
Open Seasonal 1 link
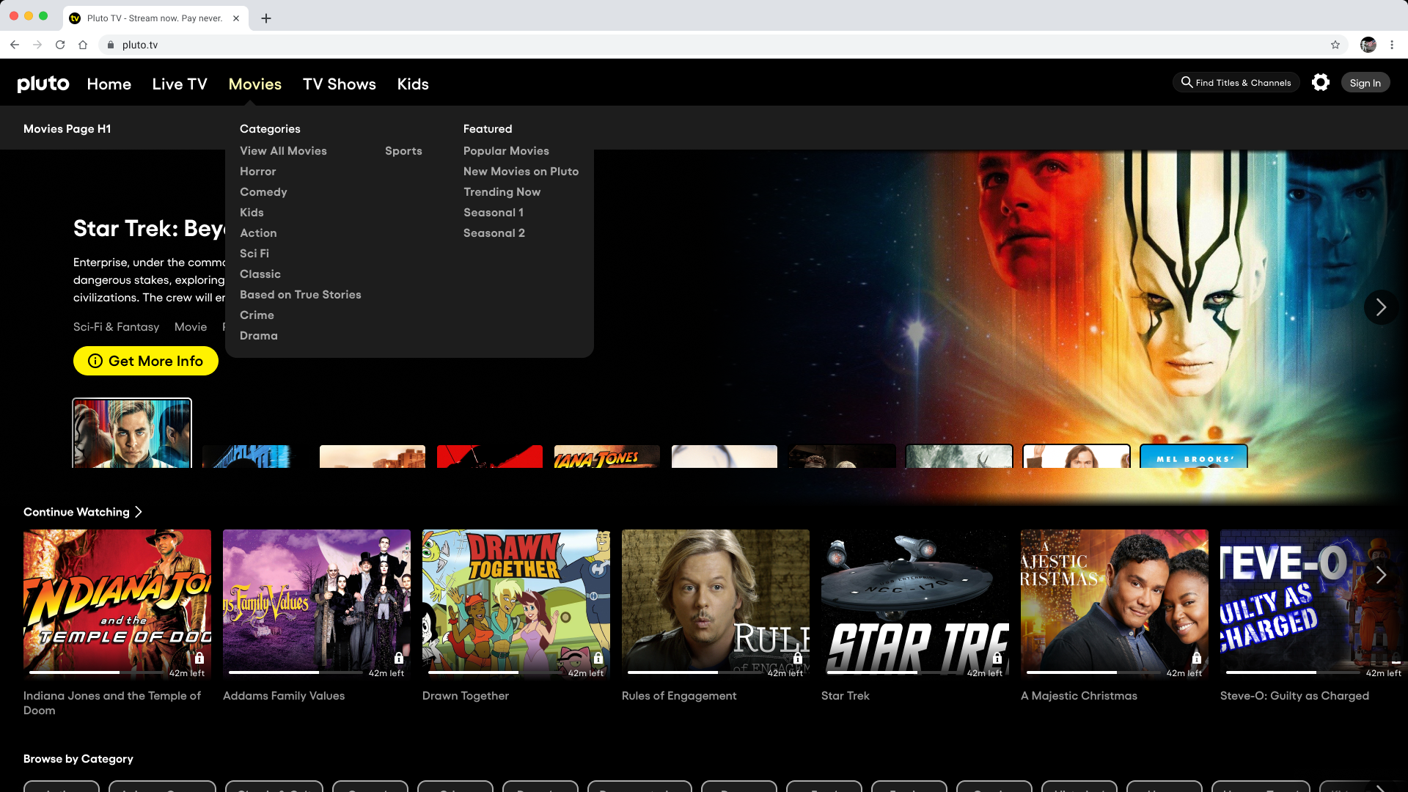(x=494, y=212)
